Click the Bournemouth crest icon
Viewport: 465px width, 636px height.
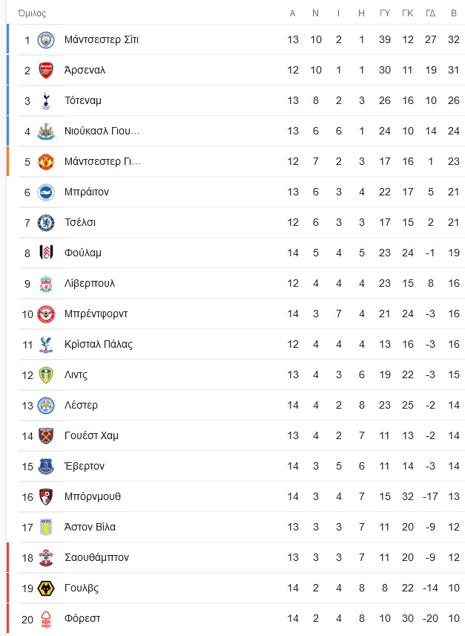pyautogui.click(x=46, y=497)
